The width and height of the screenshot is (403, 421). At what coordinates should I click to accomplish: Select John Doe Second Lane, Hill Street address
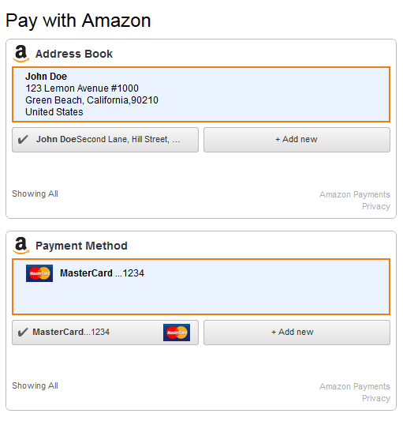(106, 140)
